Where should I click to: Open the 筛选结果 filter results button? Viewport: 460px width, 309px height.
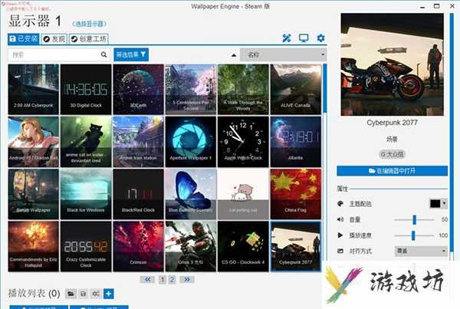131,54
